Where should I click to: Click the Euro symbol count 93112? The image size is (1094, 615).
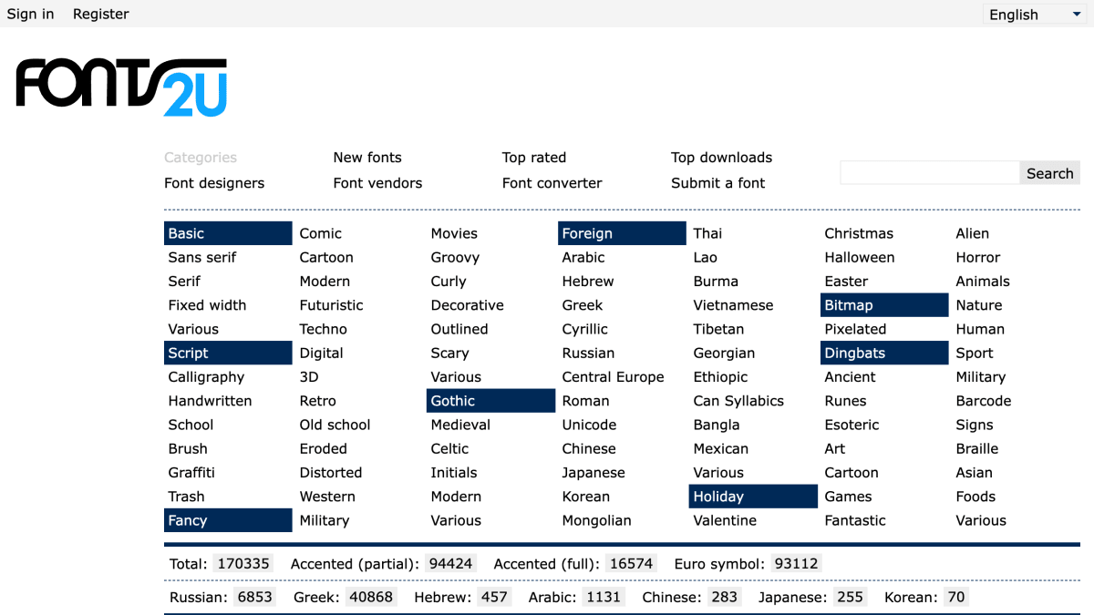tap(796, 564)
